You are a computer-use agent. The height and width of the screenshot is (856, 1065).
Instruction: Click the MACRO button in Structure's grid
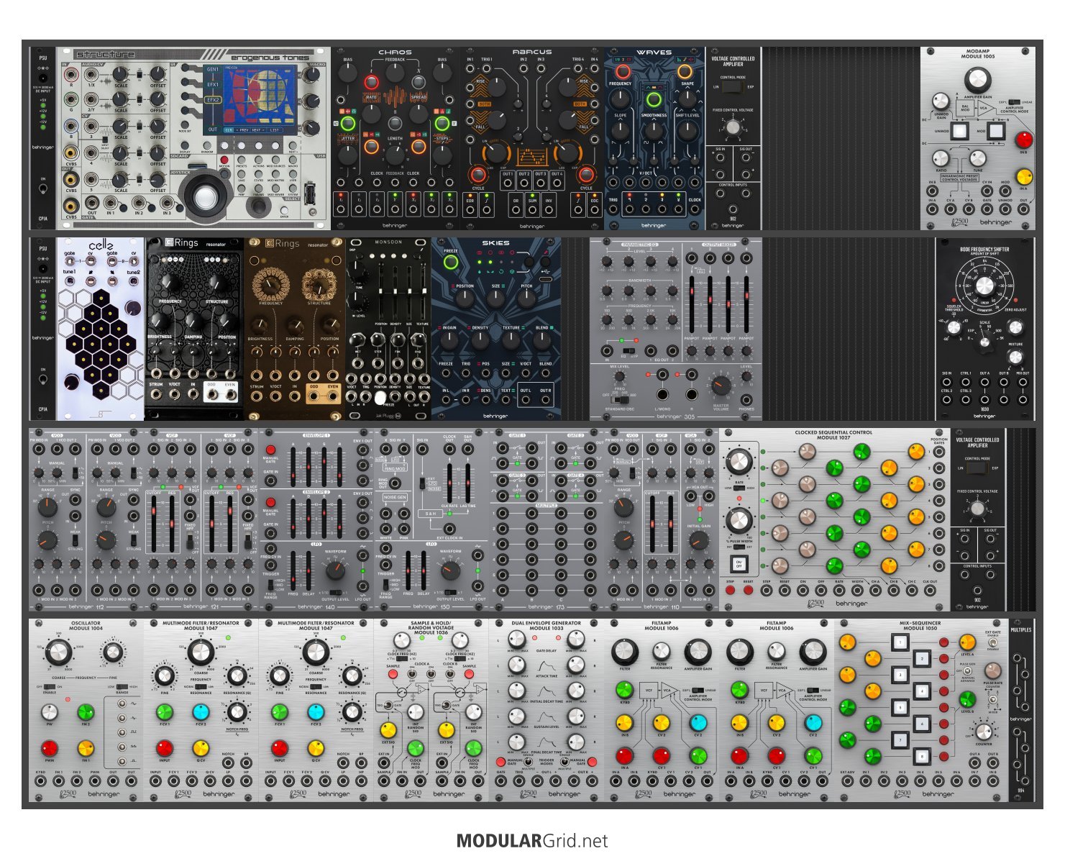293,159
